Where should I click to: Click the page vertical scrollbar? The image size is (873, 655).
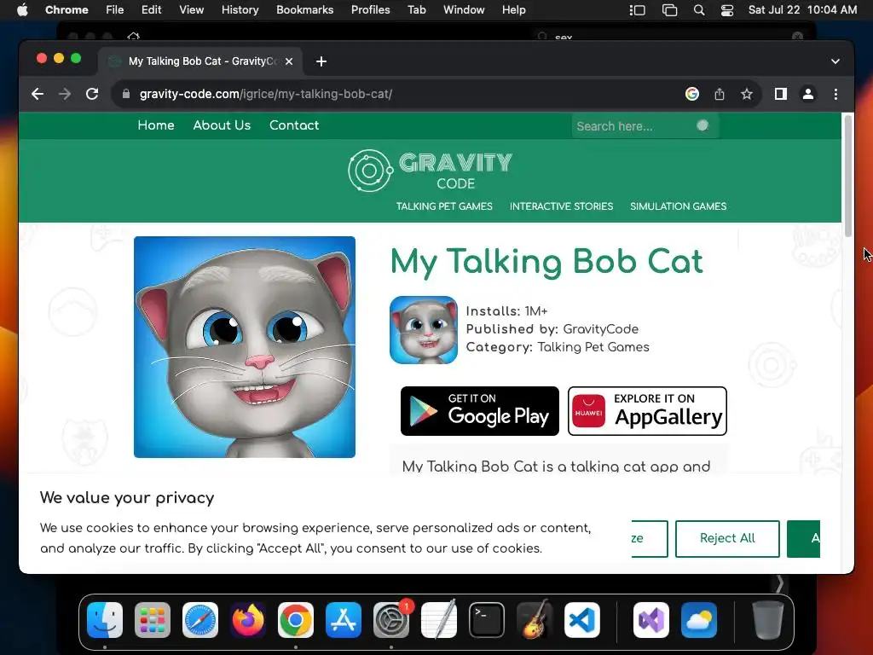click(848, 176)
